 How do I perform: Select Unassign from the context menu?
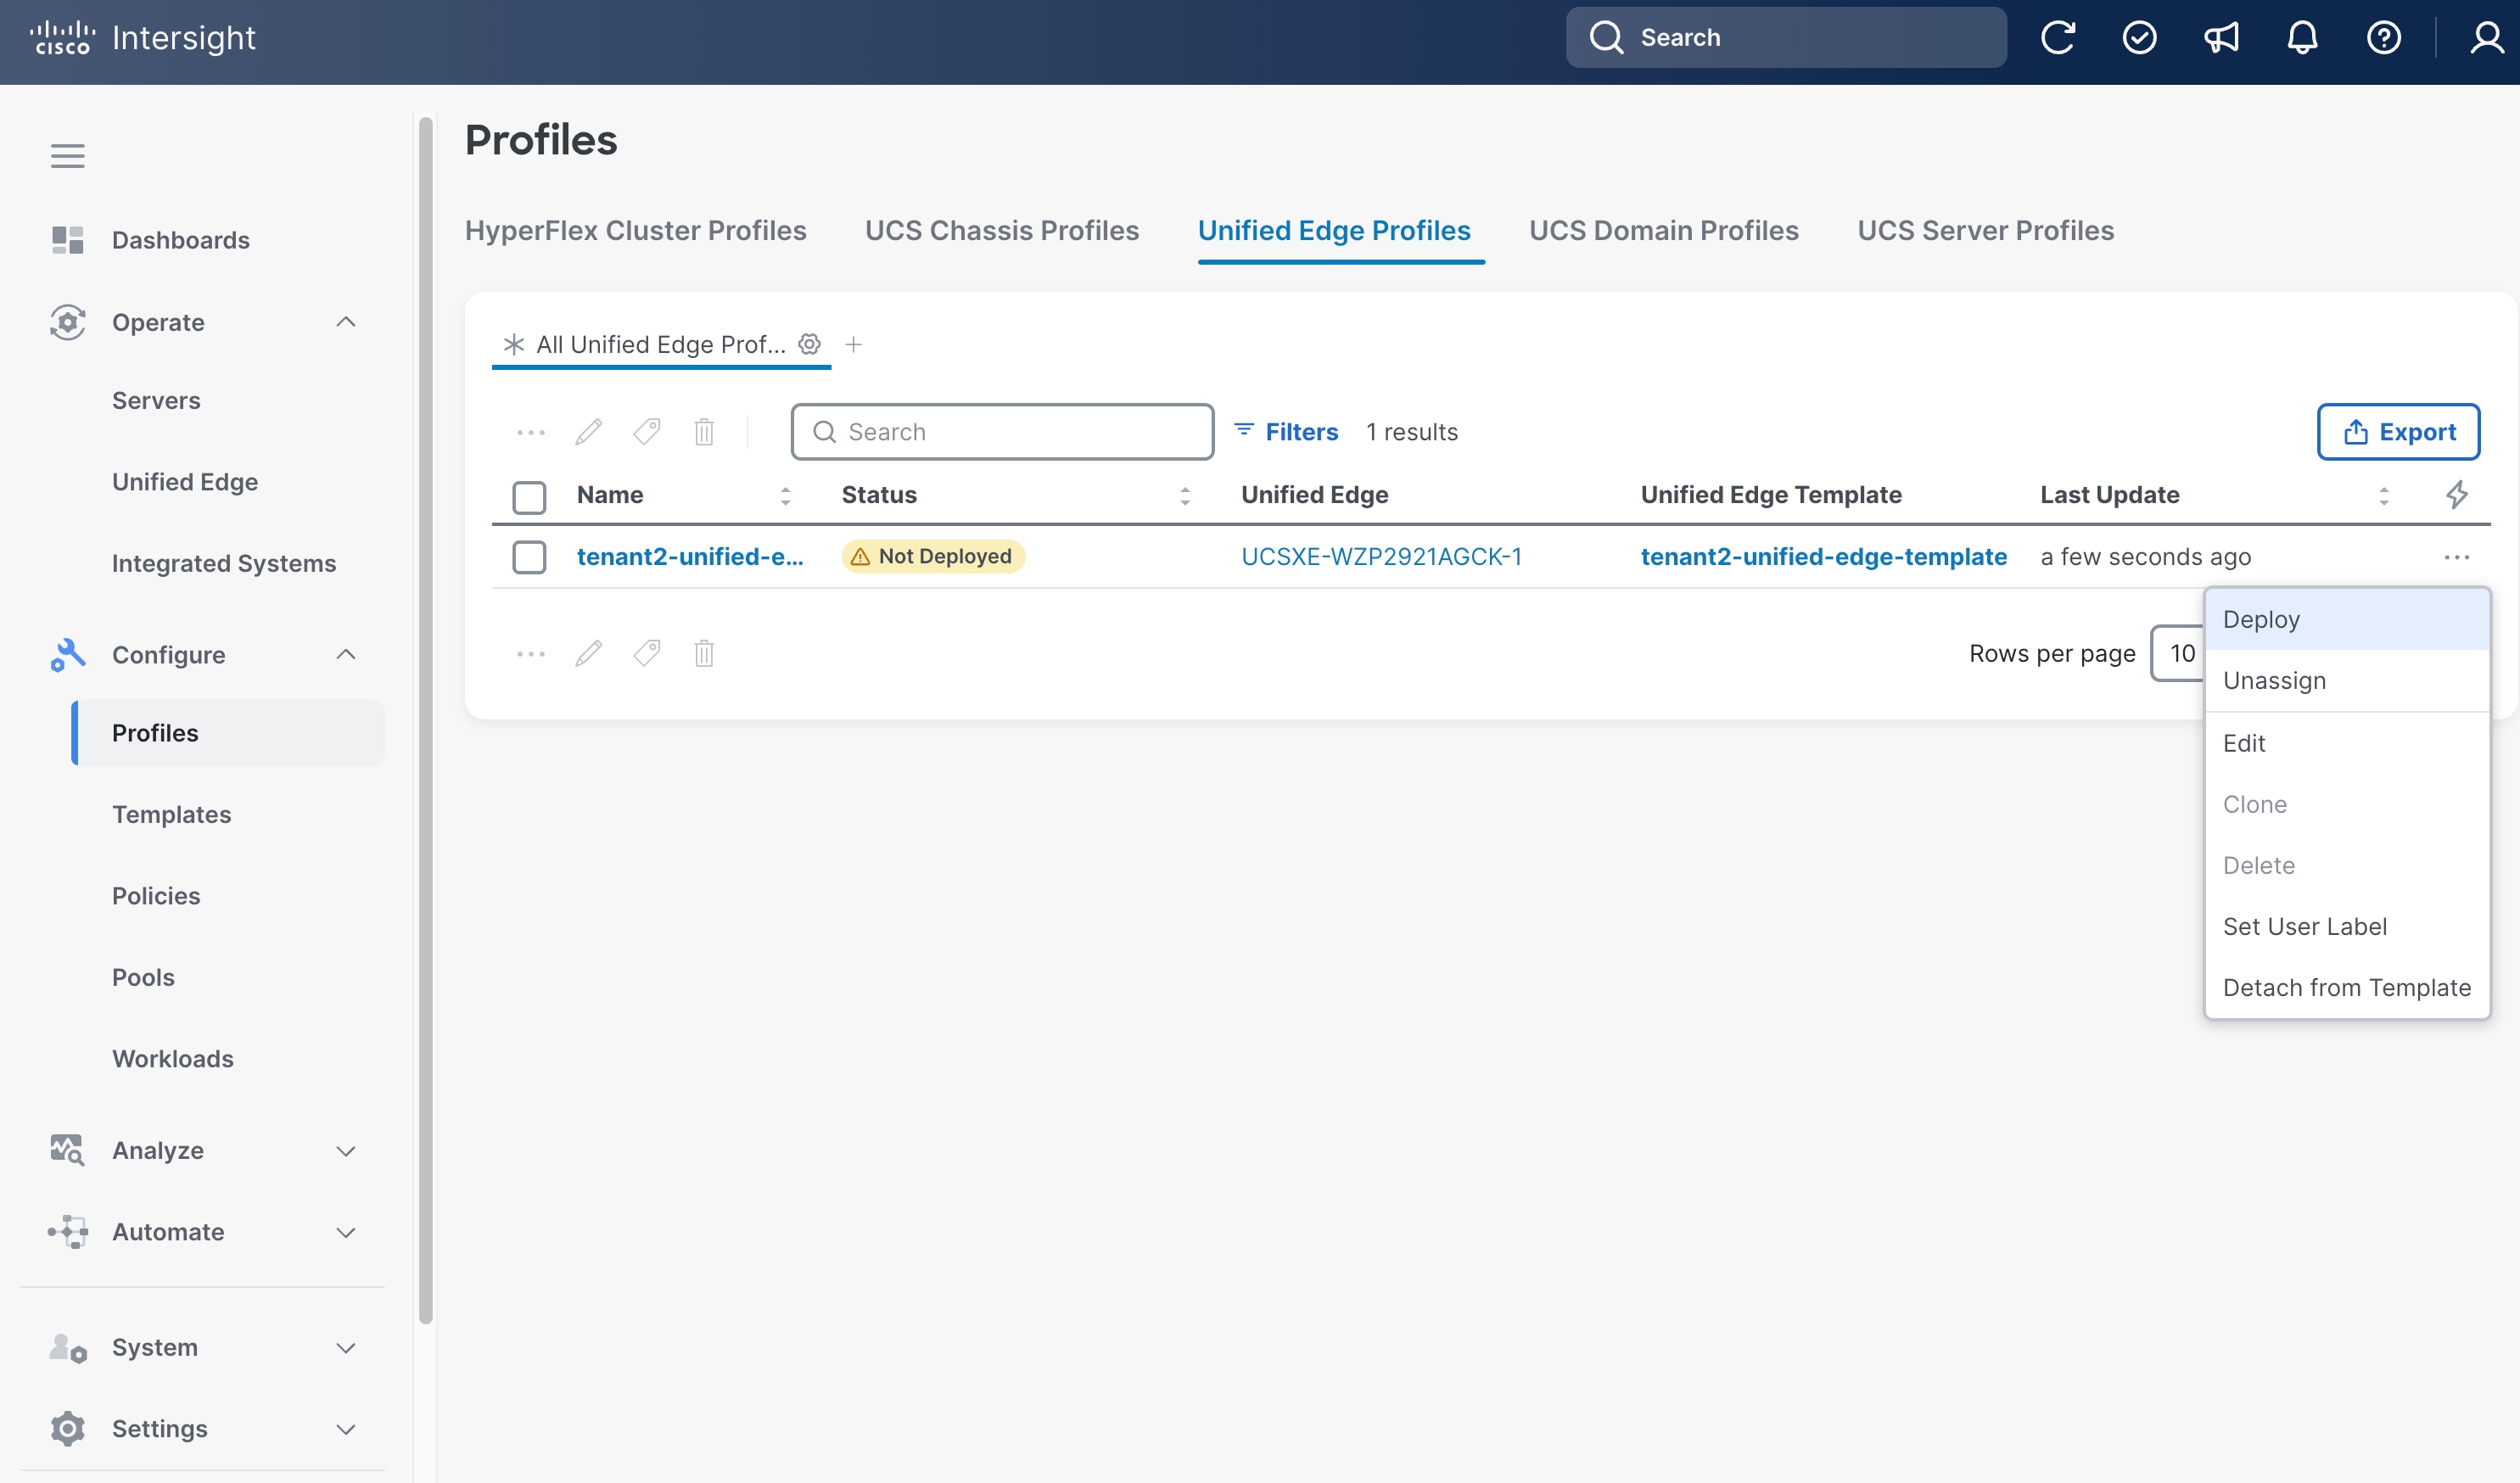point(2347,680)
